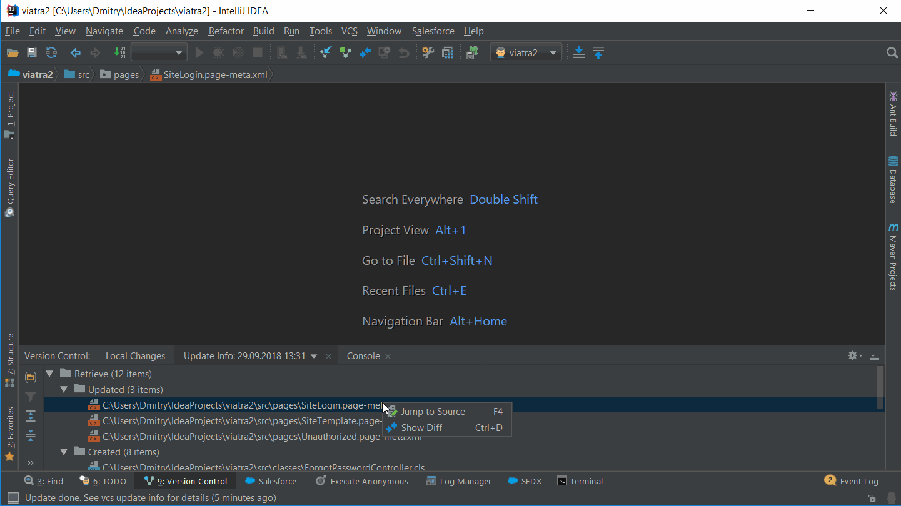Click the Expand All icon
The height and width of the screenshot is (506, 901).
tap(30, 416)
